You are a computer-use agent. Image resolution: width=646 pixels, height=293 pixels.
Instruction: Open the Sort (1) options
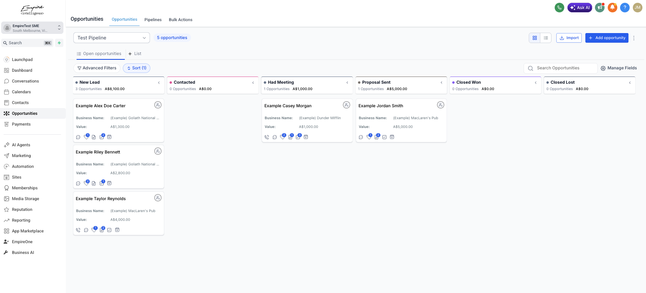tap(137, 68)
